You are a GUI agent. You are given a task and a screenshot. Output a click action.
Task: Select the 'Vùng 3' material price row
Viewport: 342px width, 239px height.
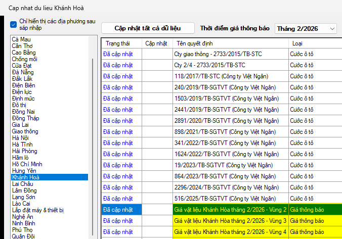(x=230, y=220)
